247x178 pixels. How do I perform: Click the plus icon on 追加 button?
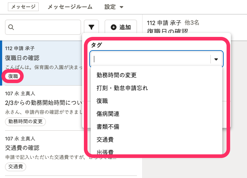[x=114, y=27]
